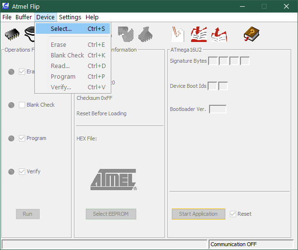Click the ATmega16U2 panel title
Screen dimensions: 298x250
(186, 50)
